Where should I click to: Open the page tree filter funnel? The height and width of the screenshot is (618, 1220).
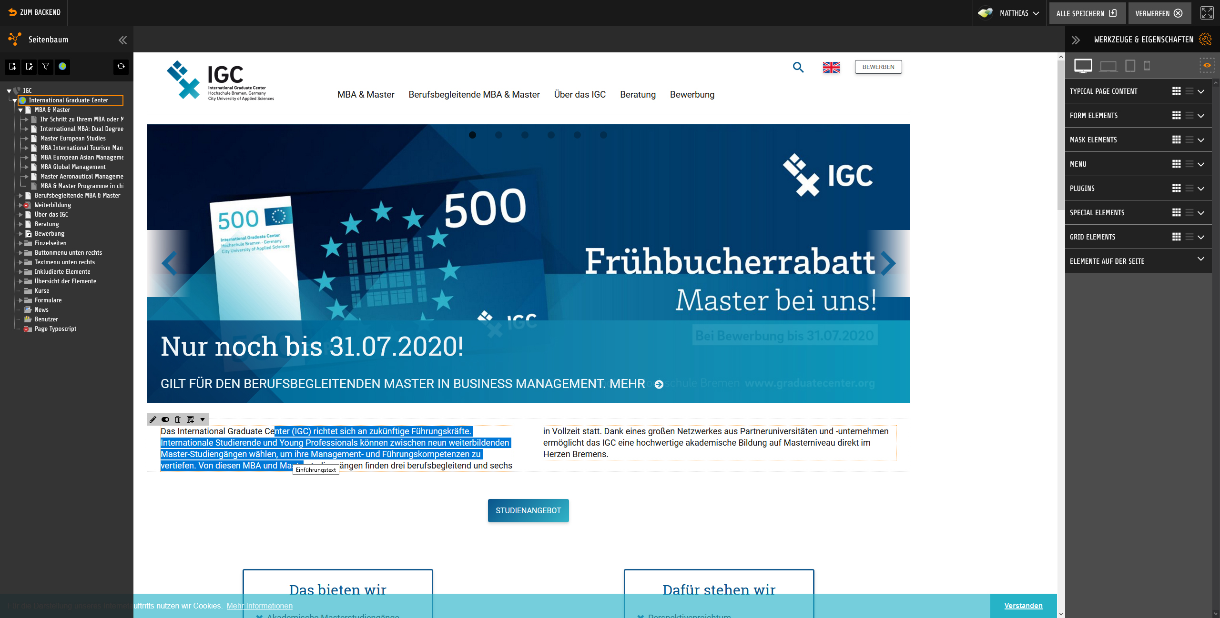(46, 67)
